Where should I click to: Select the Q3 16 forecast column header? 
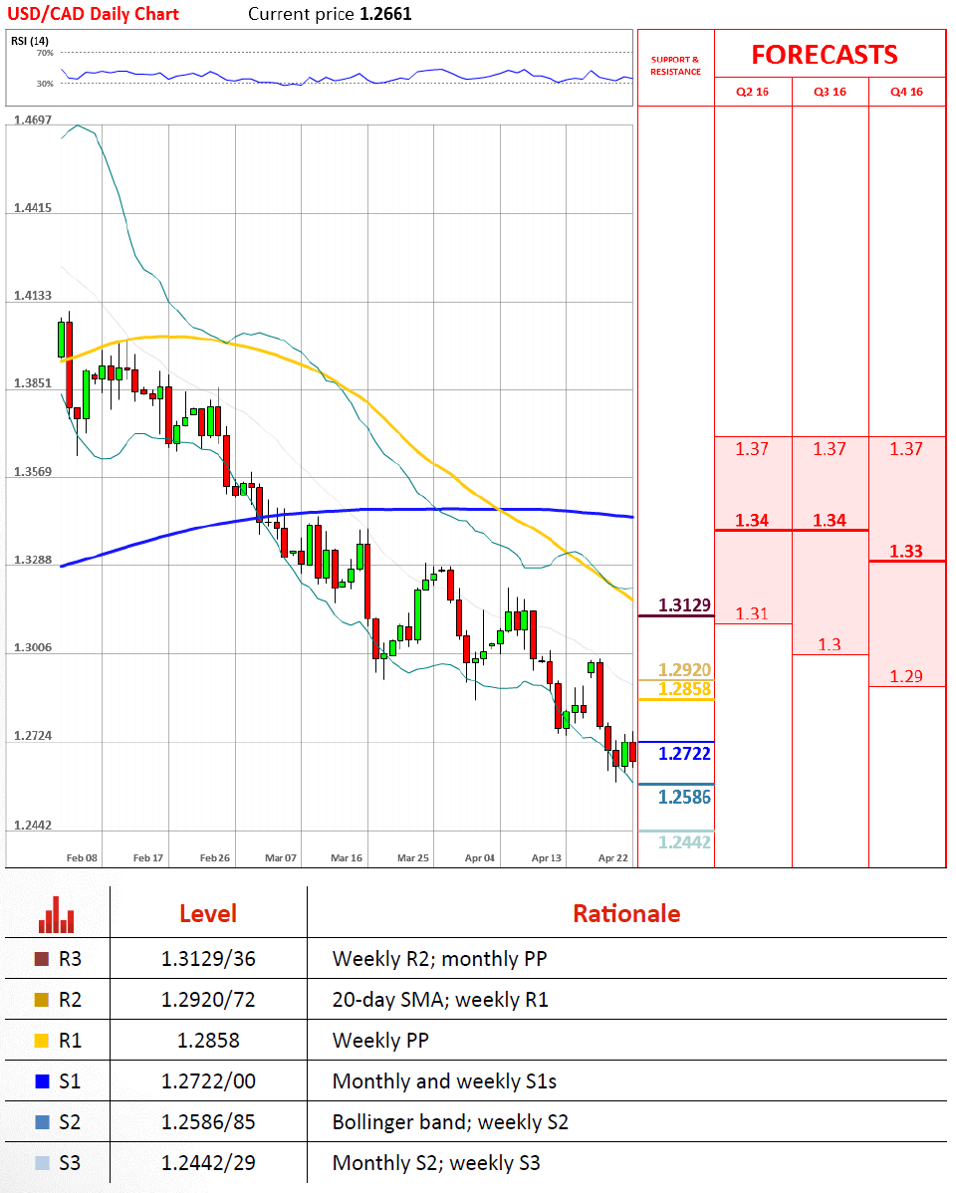(830, 92)
